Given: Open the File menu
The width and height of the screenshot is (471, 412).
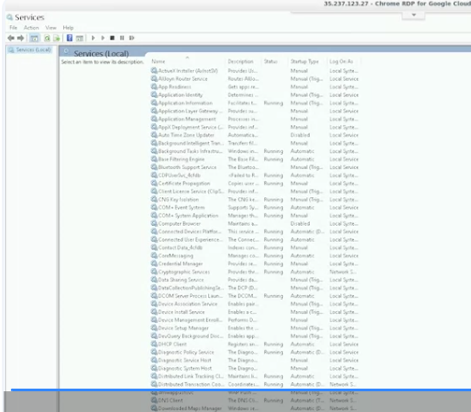Looking at the screenshot, I should 14,28.
